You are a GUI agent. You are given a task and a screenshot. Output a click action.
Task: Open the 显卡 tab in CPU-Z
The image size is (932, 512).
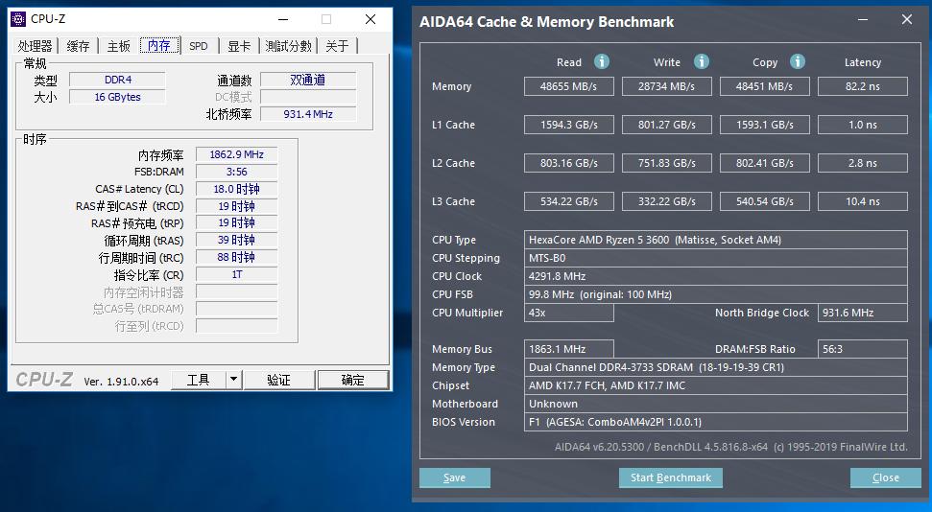[239, 46]
